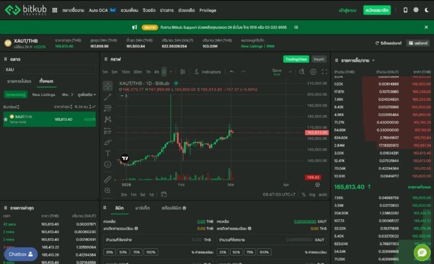Set sell amount to 100%
Viewport: 434px width, 264px height.
click(264, 252)
